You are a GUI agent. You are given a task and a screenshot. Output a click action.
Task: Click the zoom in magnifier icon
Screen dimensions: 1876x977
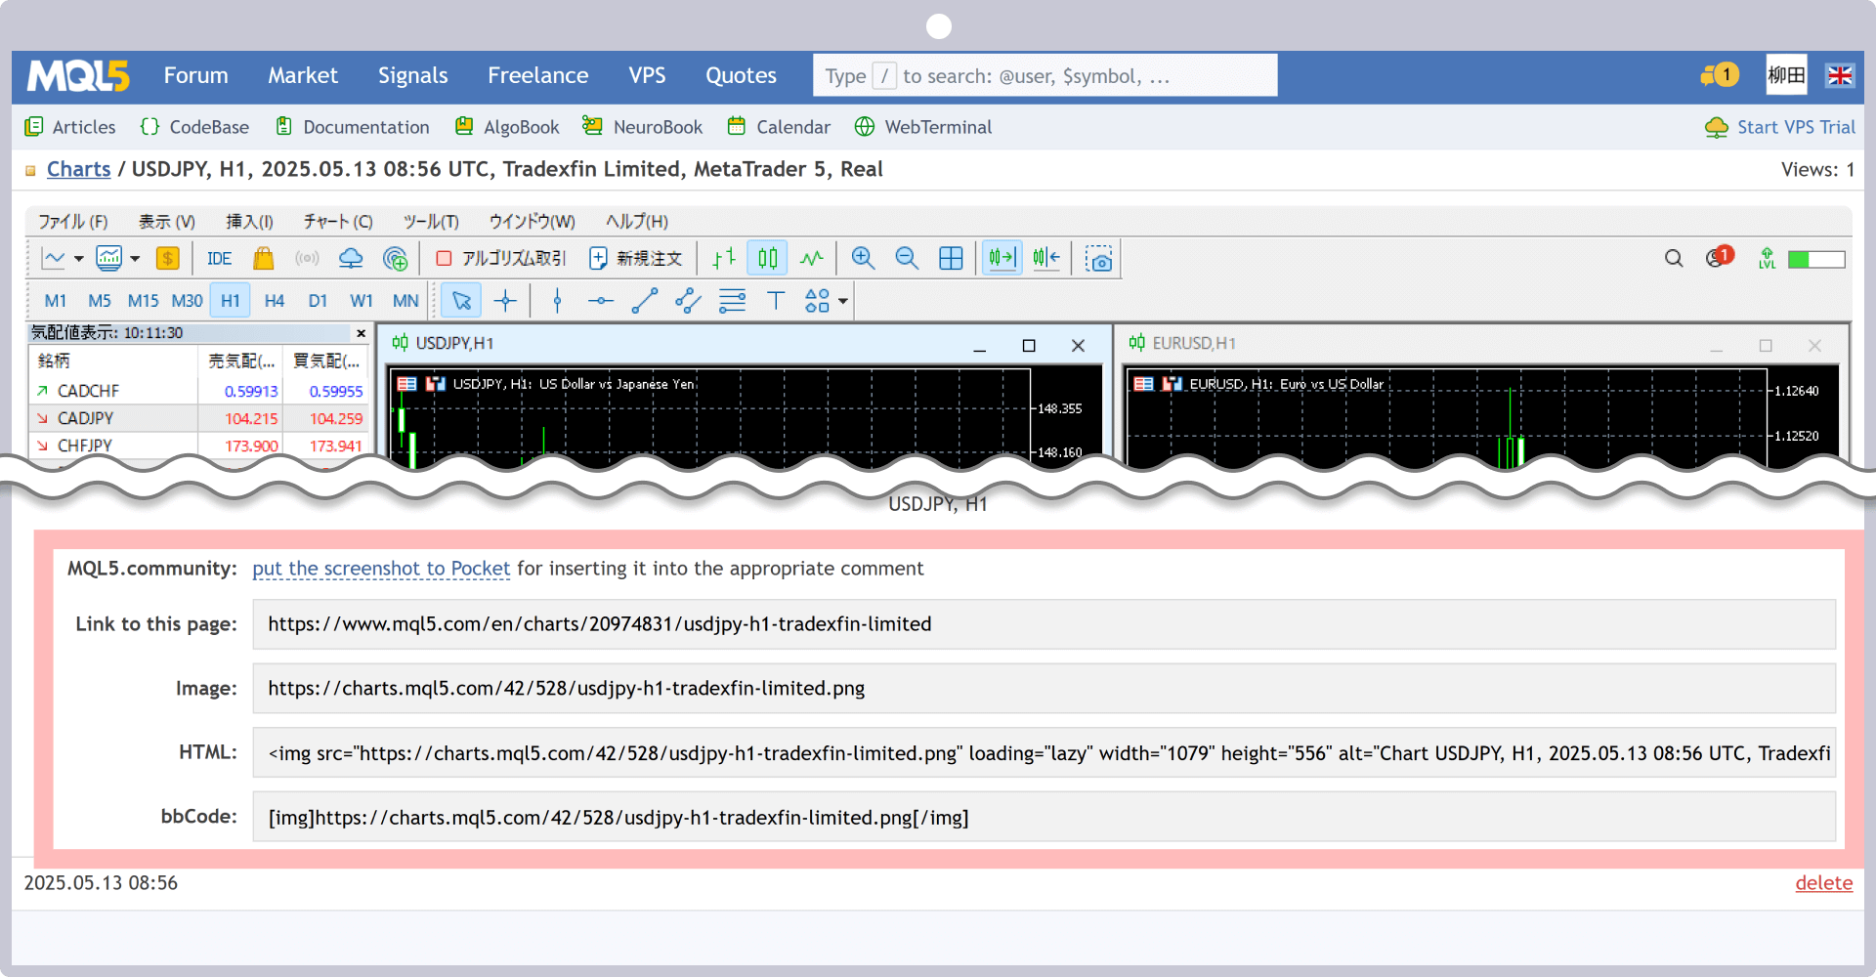click(x=863, y=258)
